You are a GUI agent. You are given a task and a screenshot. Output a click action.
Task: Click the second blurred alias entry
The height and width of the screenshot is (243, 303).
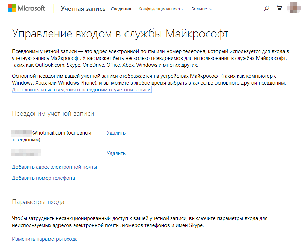[x=26, y=153]
